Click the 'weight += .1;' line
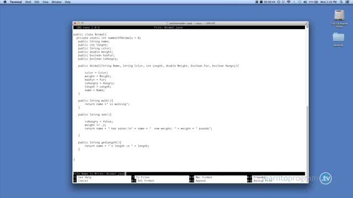 [x=95, y=125]
